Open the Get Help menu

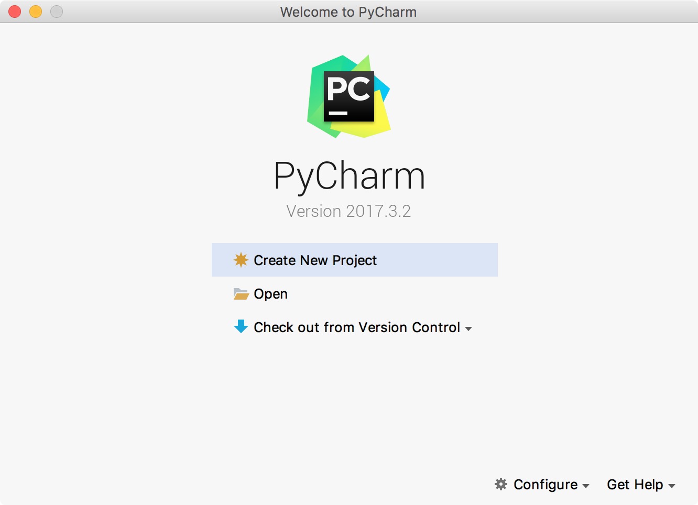coord(635,485)
